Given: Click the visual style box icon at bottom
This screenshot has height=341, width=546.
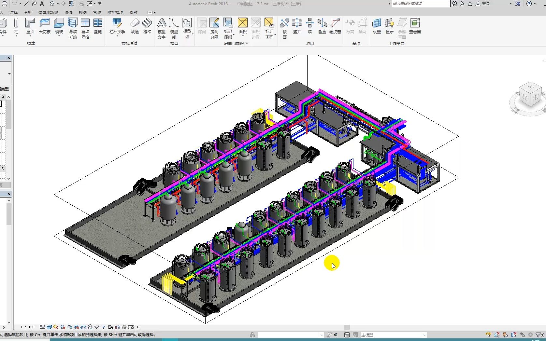Looking at the screenshot, I should [x=49, y=327].
